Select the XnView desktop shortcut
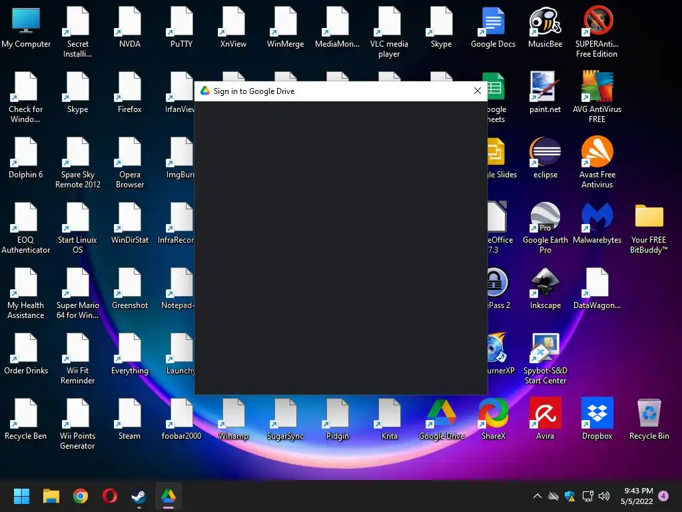This screenshot has height=512, width=682. pos(233,27)
